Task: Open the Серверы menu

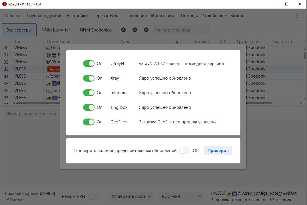Action: pos(13,16)
